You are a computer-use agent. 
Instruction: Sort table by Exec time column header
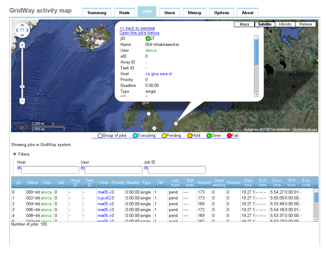click(277, 182)
